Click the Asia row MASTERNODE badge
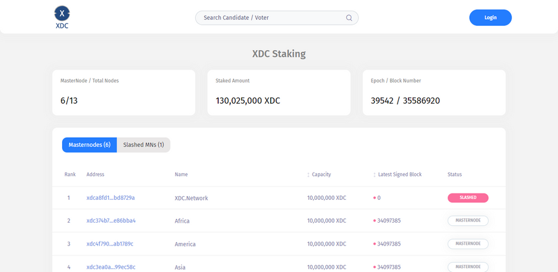Screen dimensions: 558x272 [468, 266]
